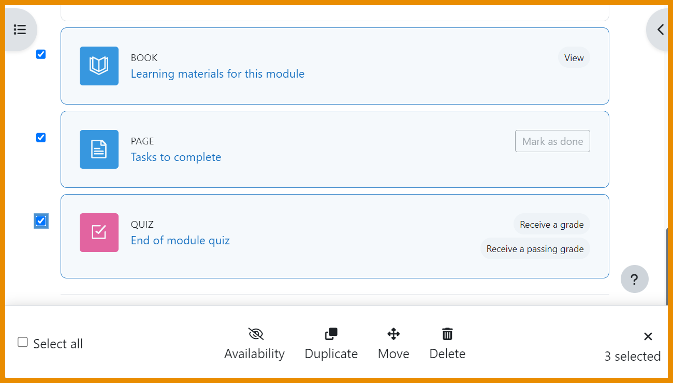Deselect the End of module quiz checkbox
The width and height of the screenshot is (673, 383).
coord(40,221)
